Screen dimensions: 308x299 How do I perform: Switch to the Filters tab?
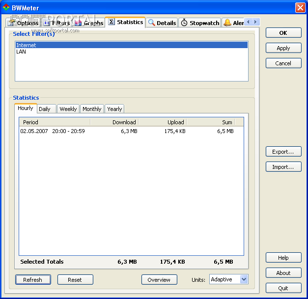point(57,23)
